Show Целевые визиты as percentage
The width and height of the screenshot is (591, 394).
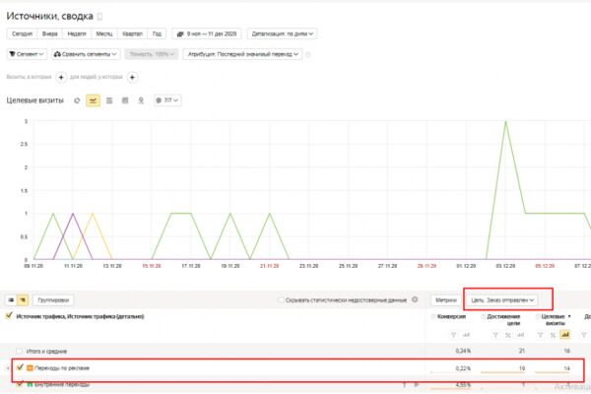pos(553,335)
